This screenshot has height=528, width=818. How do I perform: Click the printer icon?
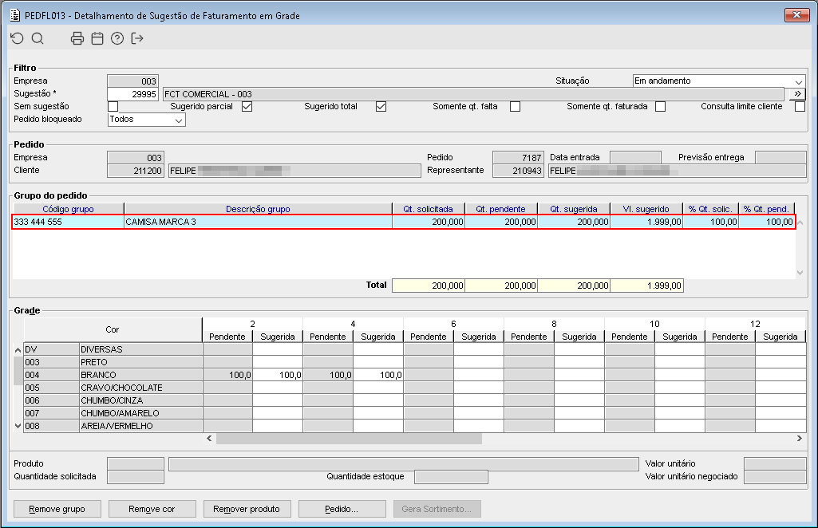pyautogui.click(x=77, y=38)
